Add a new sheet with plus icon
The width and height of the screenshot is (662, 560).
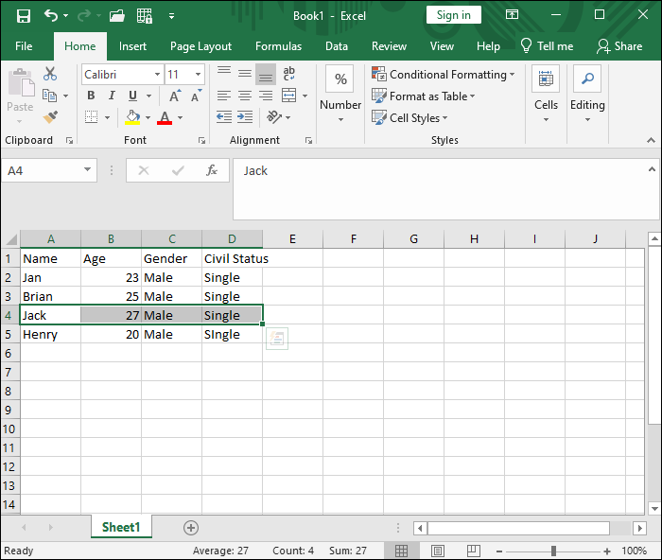[191, 527]
